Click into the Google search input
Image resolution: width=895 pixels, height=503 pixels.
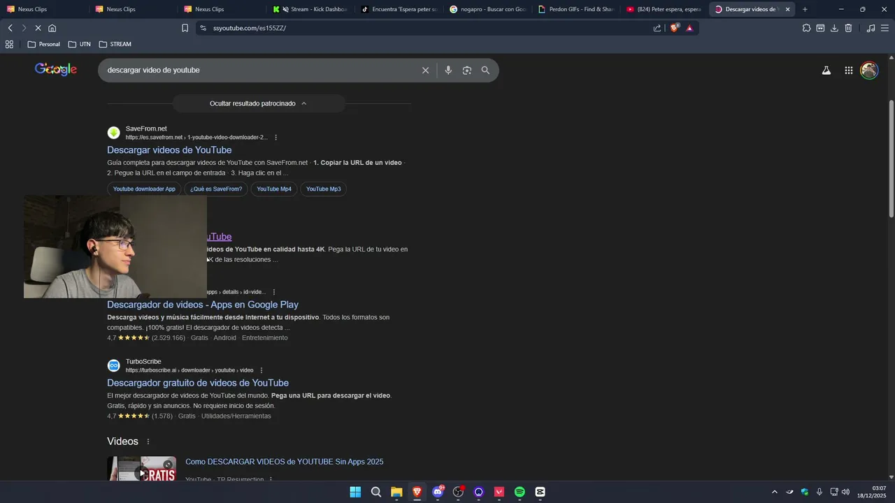[x=259, y=70]
